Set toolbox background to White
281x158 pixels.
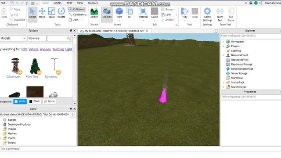pyautogui.click(x=20, y=101)
